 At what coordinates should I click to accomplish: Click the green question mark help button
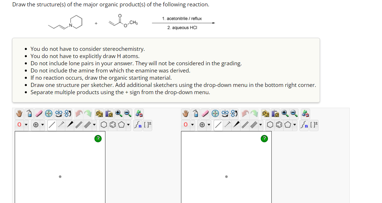point(98,139)
